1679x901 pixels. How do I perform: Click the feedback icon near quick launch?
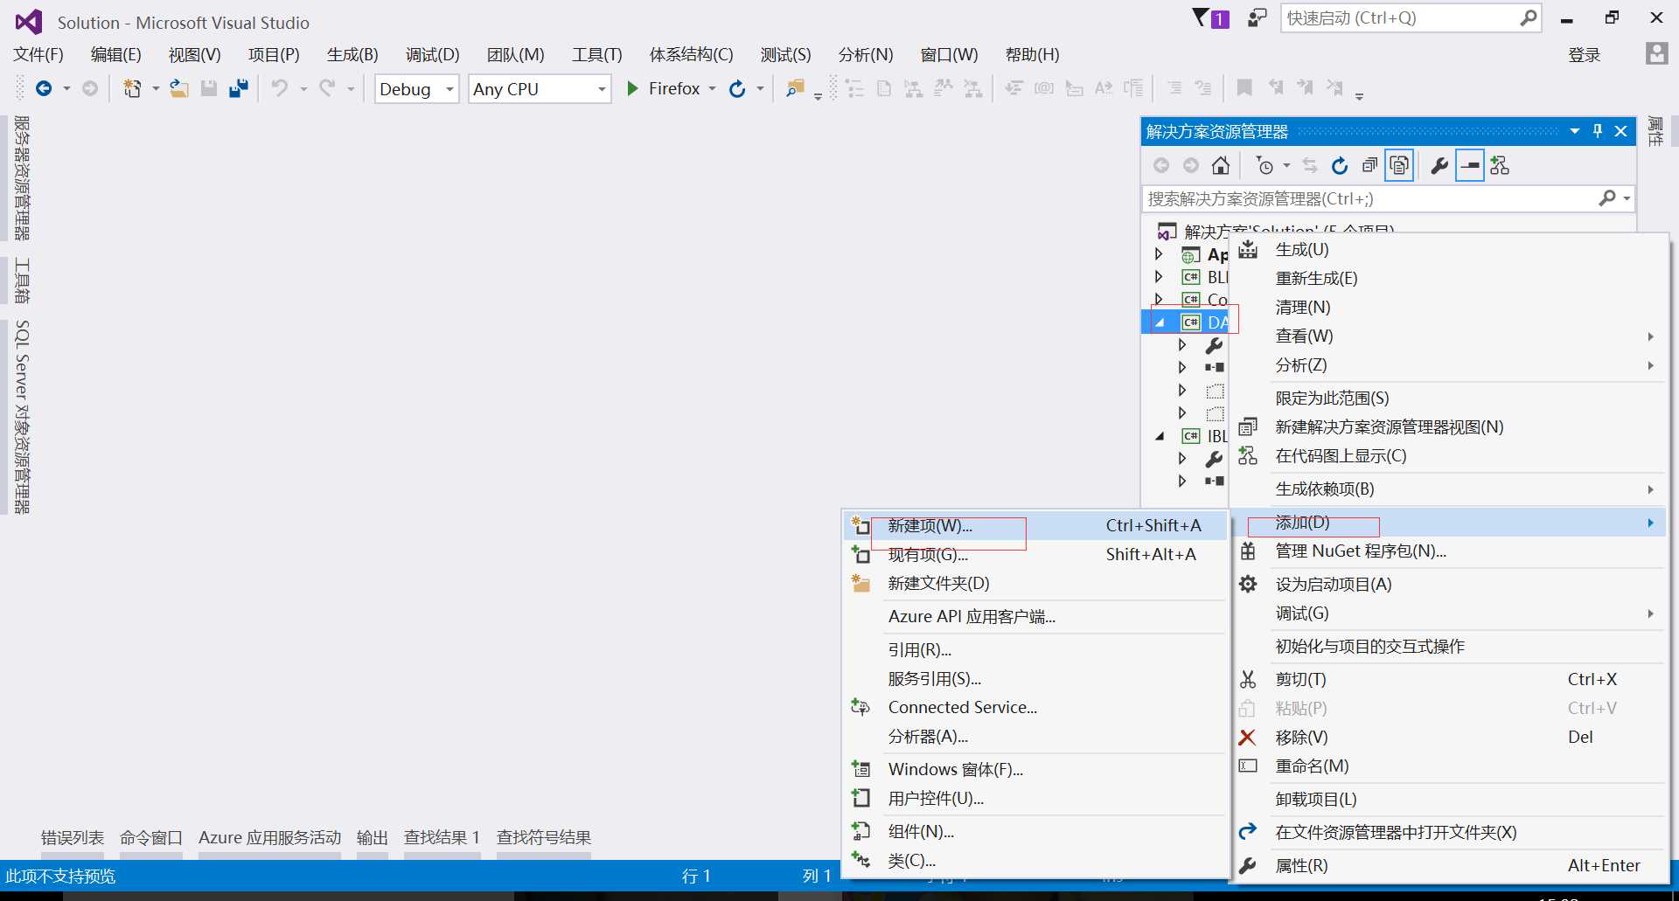[x=1257, y=17]
